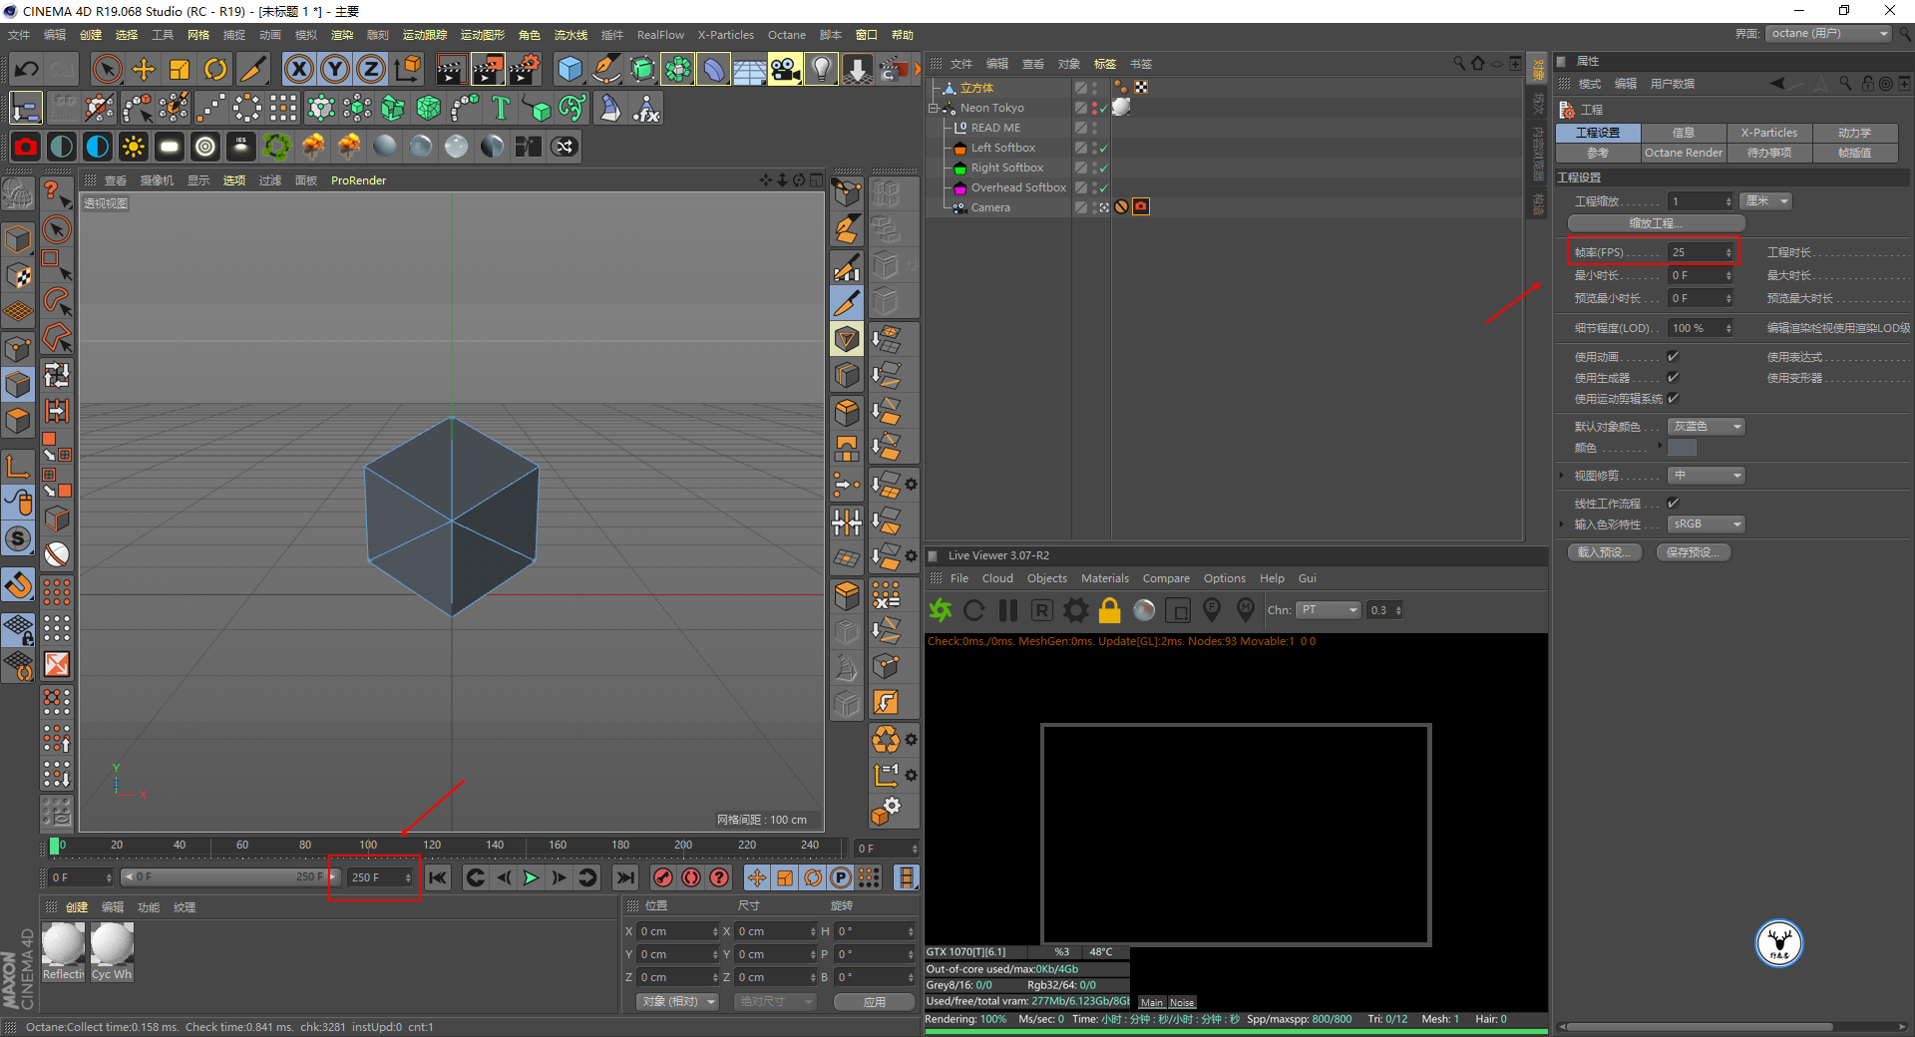Restart the Live Viewer render
Image resolution: width=1915 pixels, height=1037 pixels.
(974, 610)
